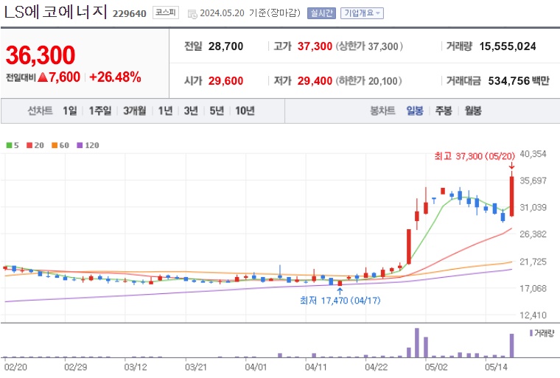Open the 기업개요 dropdown
Image resolution: width=560 pixels, height=378 pixels.
(x=362, y=13)
